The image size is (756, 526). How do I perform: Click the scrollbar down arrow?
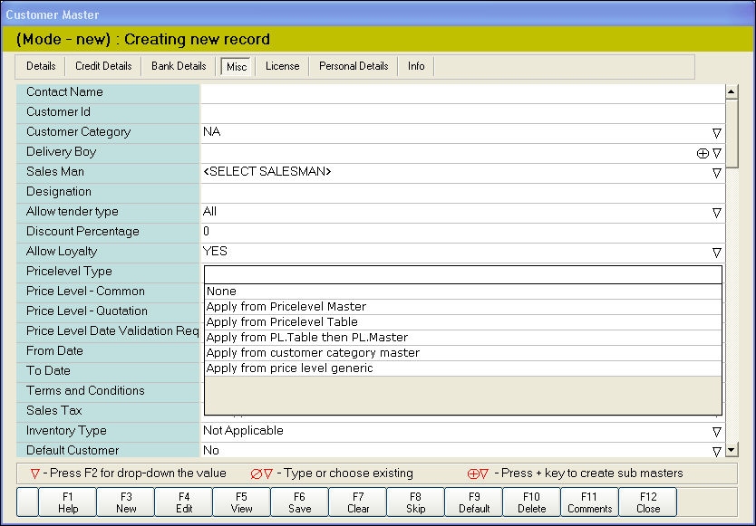pyautogui.click(x=732, y=450)
